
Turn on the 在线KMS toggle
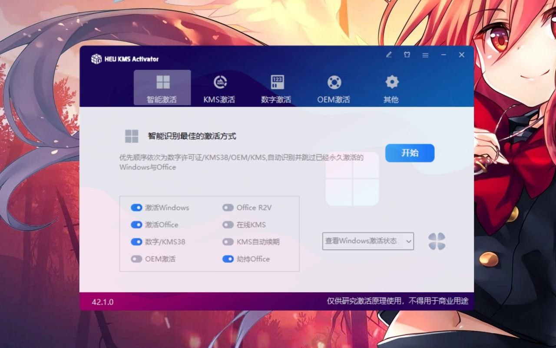tap(228, 224)
